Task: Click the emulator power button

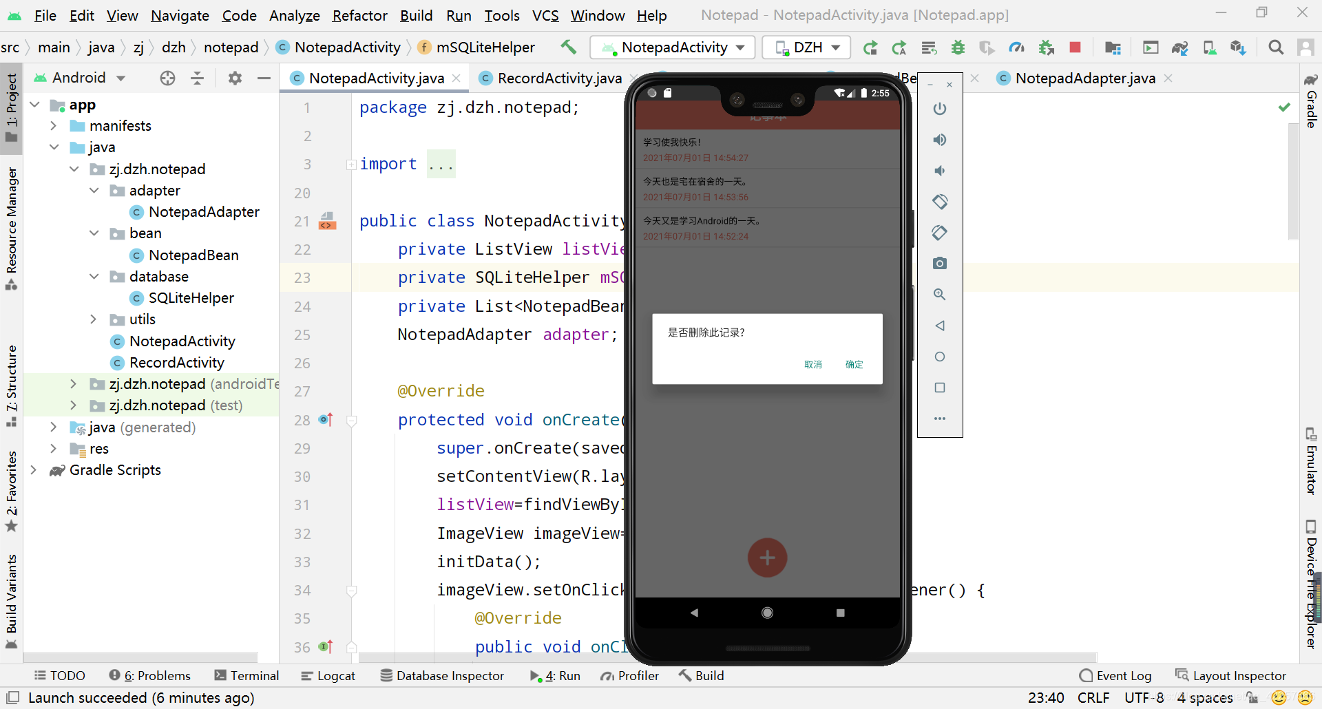Action: (x=940, y=109)
